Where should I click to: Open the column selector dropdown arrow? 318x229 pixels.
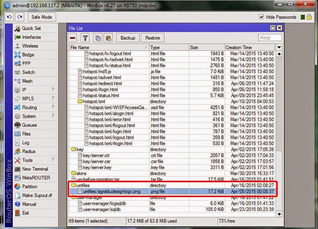pyautogui.click(x=279, y=47)
